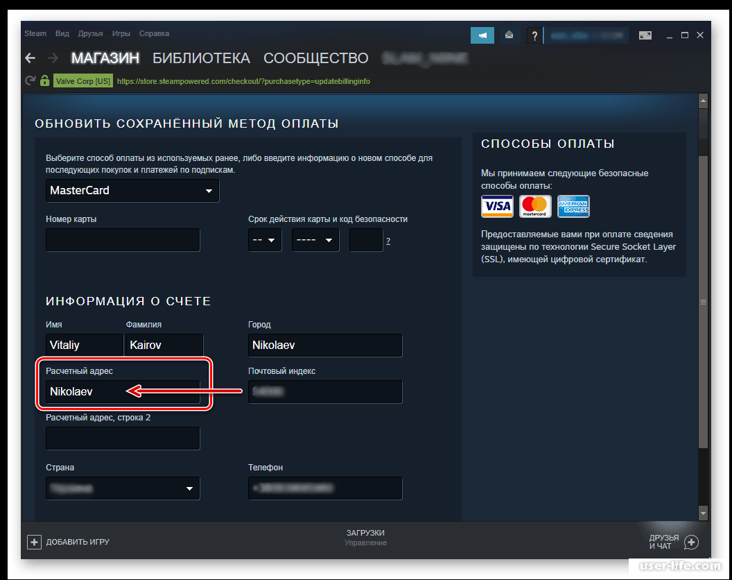The height and width of the screenshot is (580, 732).
Task: Click the security code help question link
Action: (x=388, y=241)
